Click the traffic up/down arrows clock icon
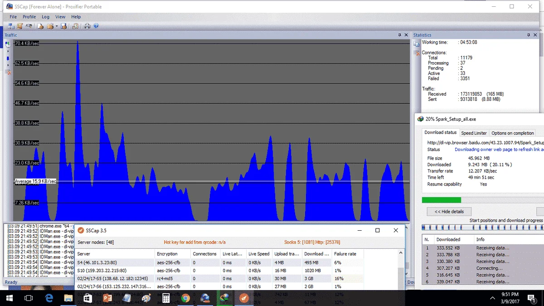 tap(8, 44)
